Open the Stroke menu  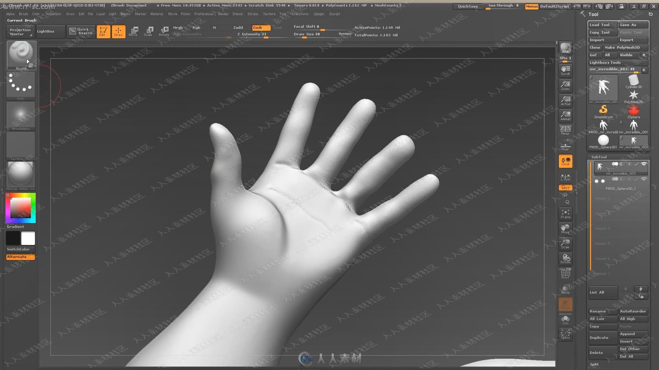pos(253,14)
